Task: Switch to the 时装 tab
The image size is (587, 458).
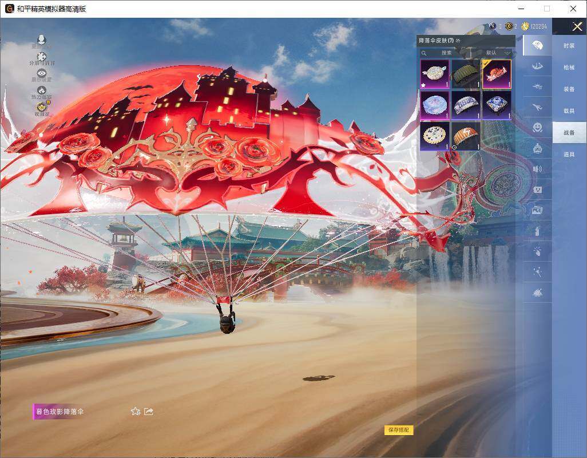Action: [x=569, y=46]
